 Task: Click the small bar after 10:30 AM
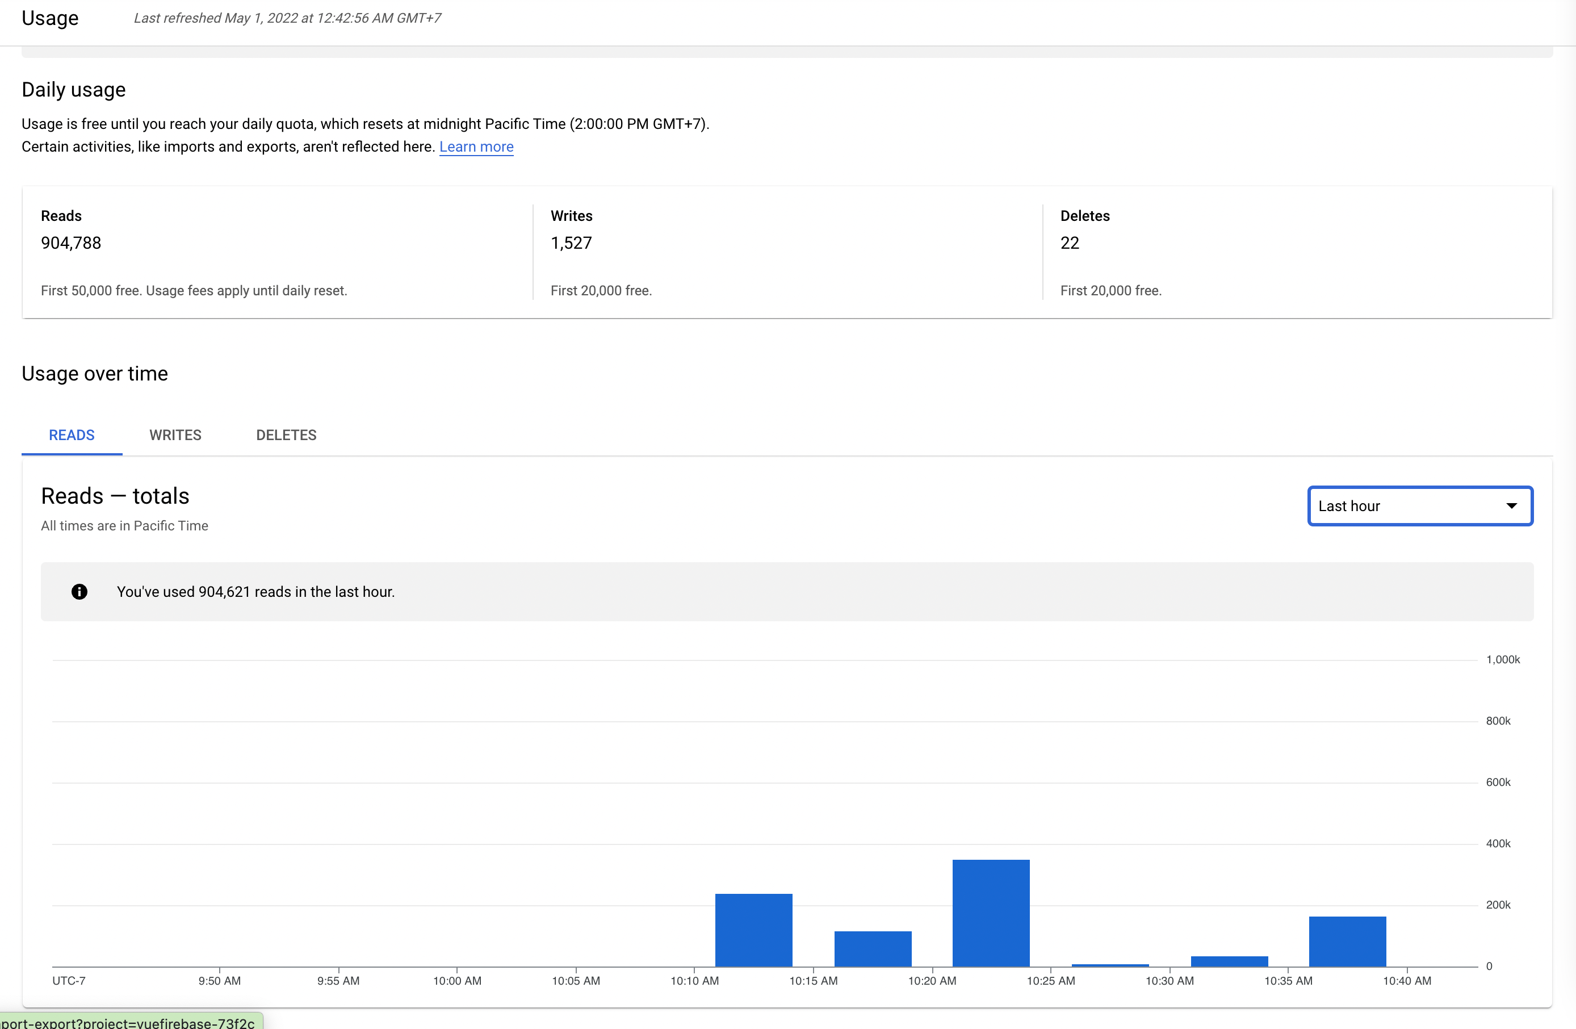click(1229, 961)
